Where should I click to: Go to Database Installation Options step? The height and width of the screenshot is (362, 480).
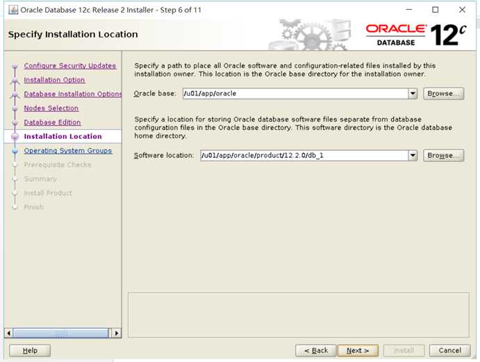point(72,94)
